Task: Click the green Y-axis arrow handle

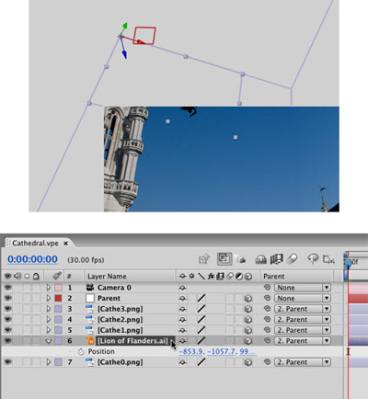Action: (x=125, y=26)
